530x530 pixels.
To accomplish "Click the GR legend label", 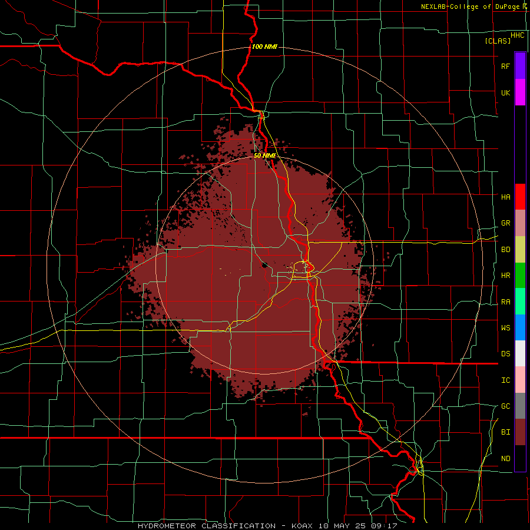I will tap(505, 223).
